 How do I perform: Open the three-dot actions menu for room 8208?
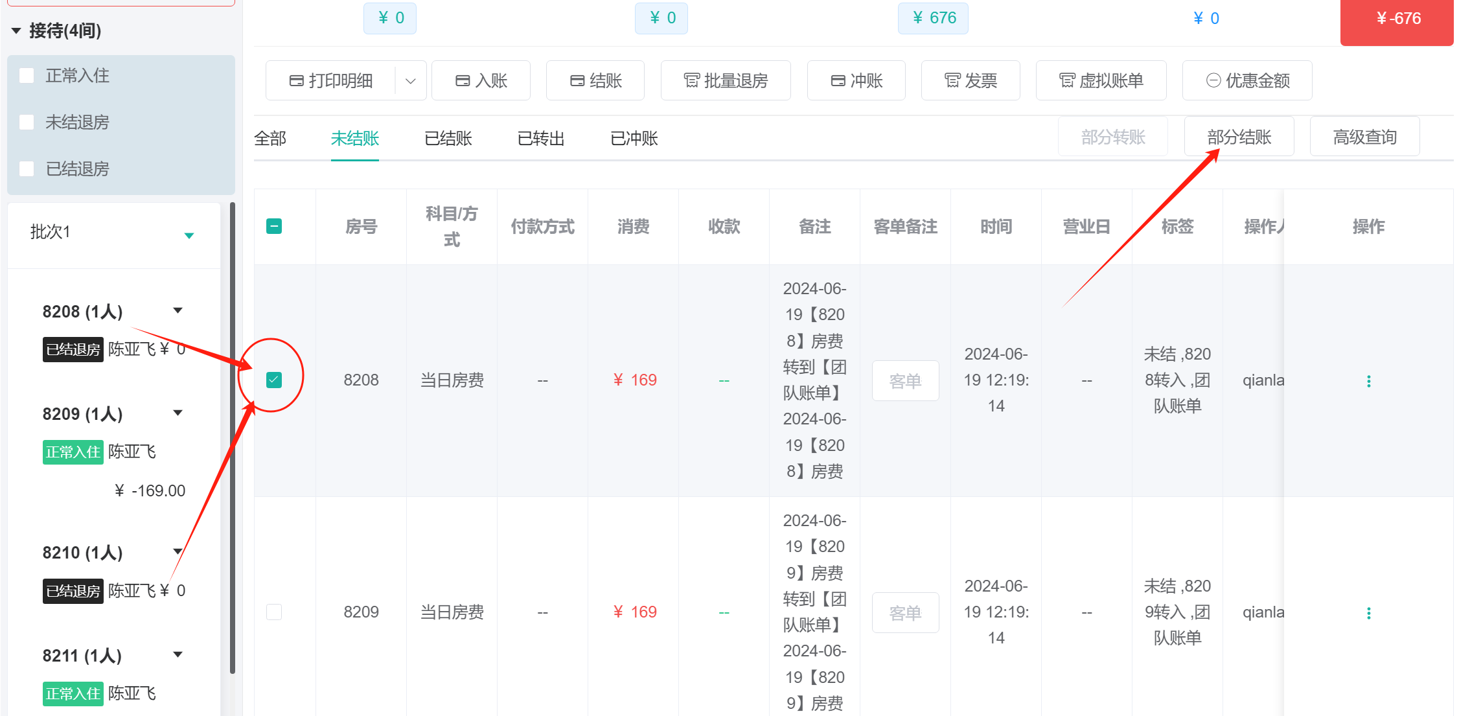point(1368,381)
